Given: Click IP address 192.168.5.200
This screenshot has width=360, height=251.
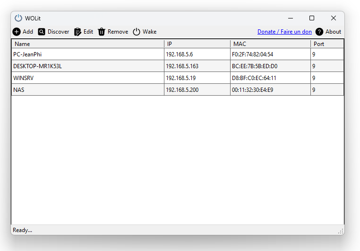Looking at the screenshot, I should click(182, 90).
